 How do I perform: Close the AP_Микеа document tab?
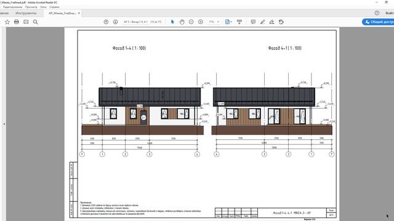pyautogui.click(x=79, y=13)
